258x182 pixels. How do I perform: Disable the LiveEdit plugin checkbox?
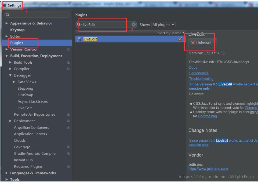180,39
